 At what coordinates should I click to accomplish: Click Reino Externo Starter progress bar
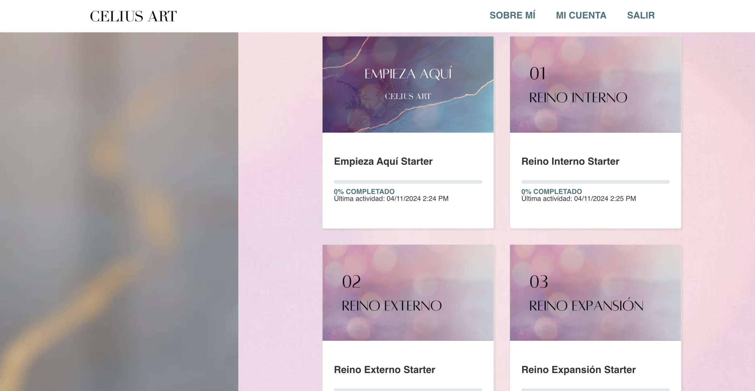(x=408, y=390)
